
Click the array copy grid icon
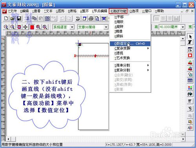coord(47,18)
